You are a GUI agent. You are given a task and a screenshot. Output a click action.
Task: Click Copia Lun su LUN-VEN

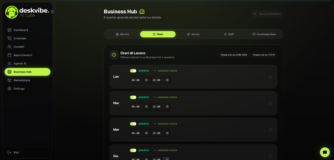point(234,55)
